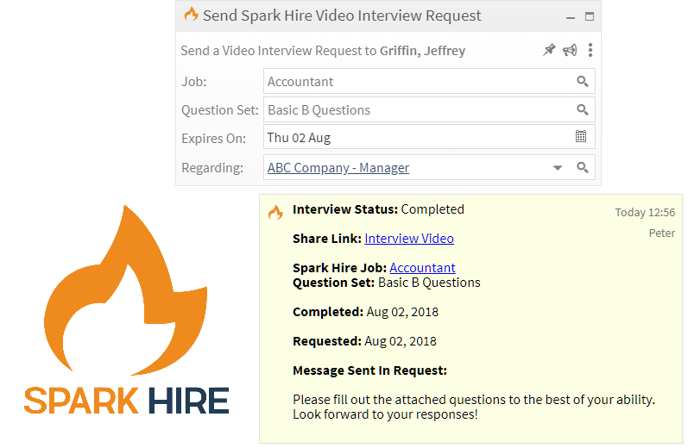Open the Interview Video share link
The width and height of the screenshot is (688, 448).
point(409,239)
